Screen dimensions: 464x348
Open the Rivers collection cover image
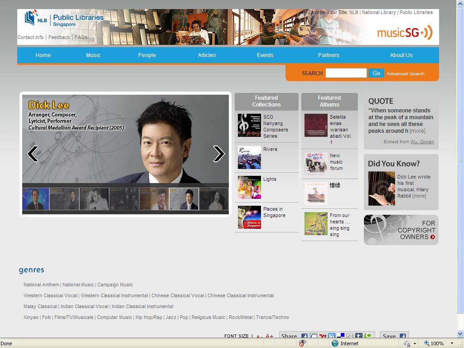[x=249, y=157]
